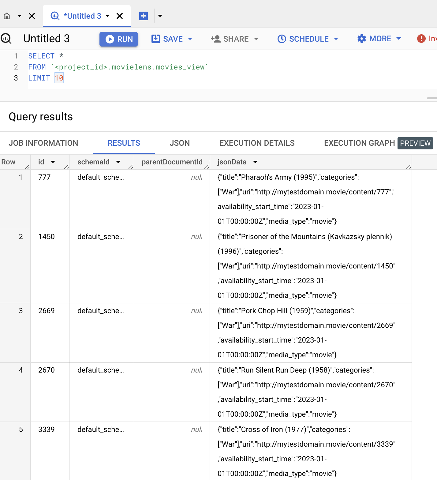The height and width of the screenshot is (480, 437).
Task: Click in the SQL editor on SELECT line
Action: (x=46, y=56)
